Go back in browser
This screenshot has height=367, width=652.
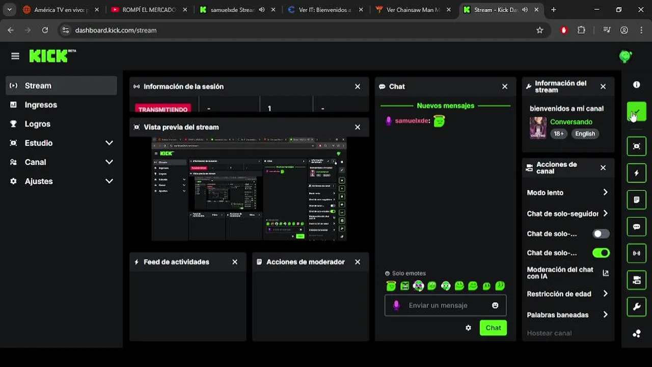pyautogui.click(x=11, y=30)
